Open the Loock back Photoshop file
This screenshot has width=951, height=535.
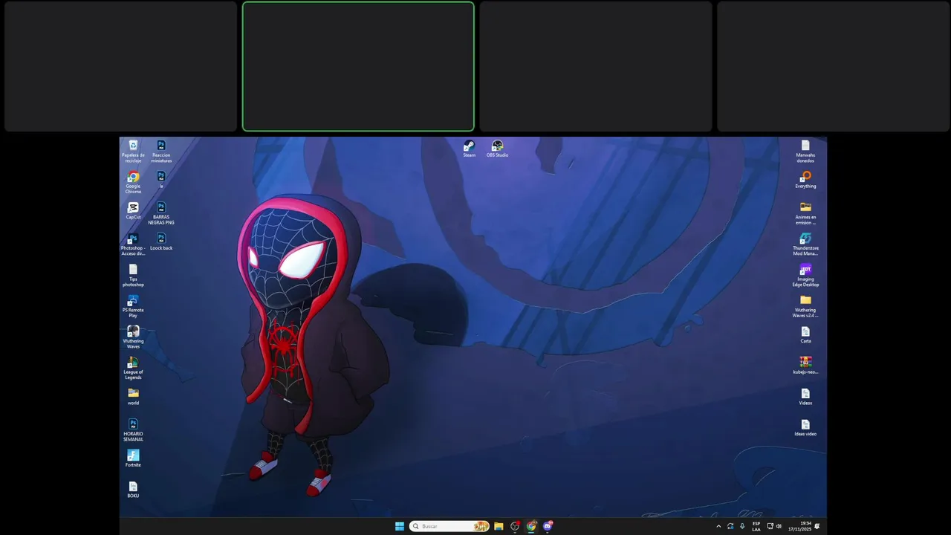(161, 241)
